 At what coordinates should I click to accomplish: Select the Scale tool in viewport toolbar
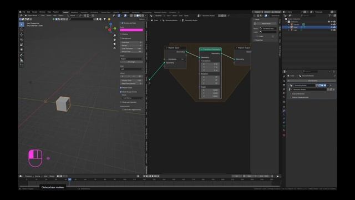[22, 44]
